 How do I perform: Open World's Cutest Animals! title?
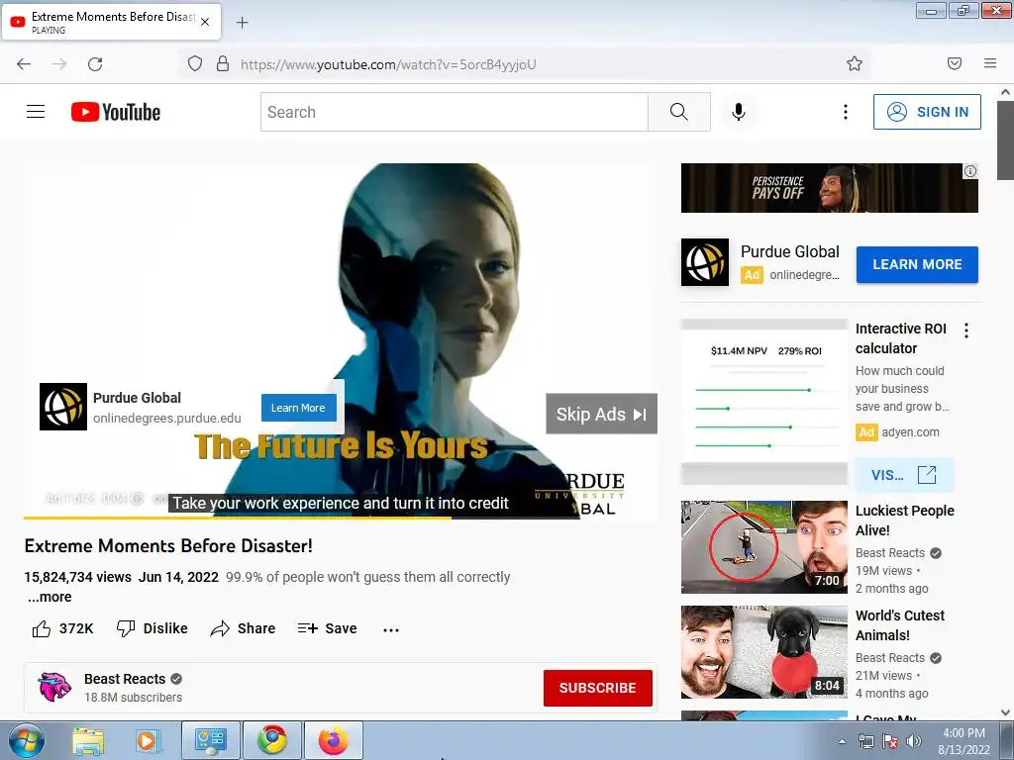(x=899, y=625)
